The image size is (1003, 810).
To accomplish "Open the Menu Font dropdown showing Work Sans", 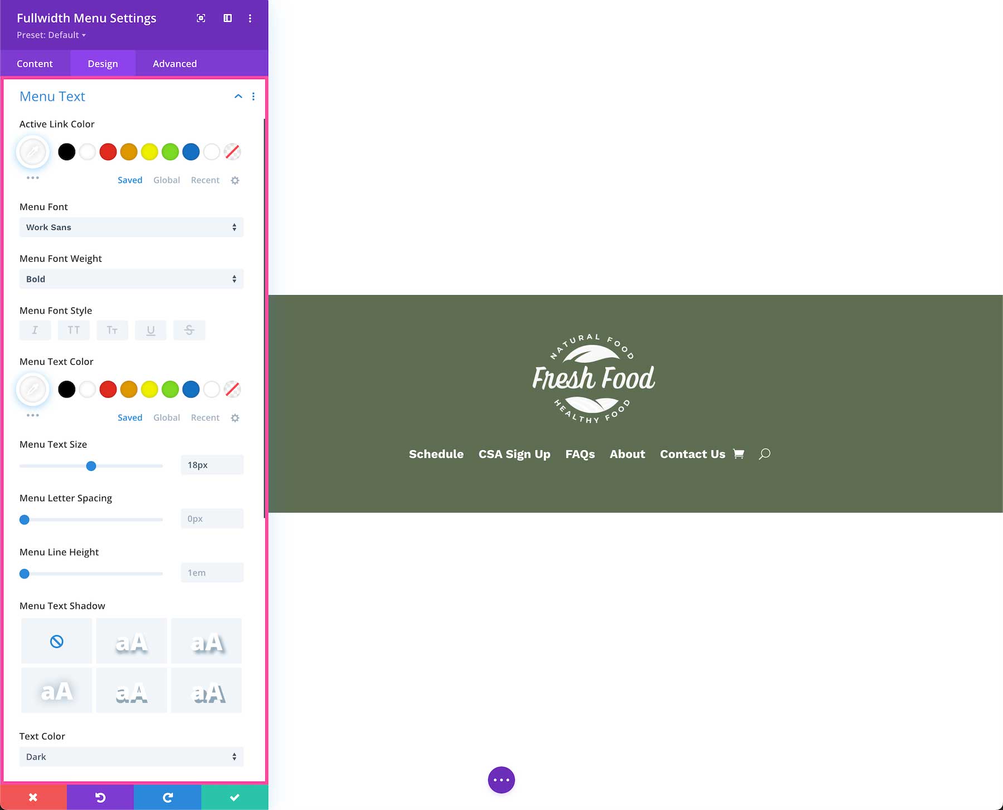I will (131, 227).
